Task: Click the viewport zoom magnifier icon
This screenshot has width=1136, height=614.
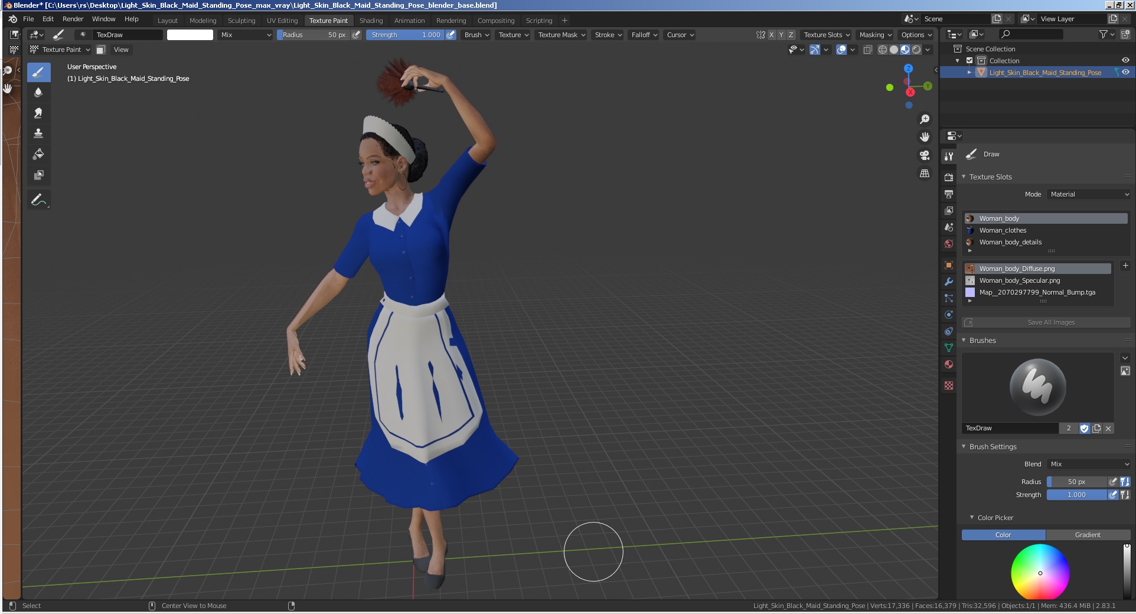Action: coord(925,119)
